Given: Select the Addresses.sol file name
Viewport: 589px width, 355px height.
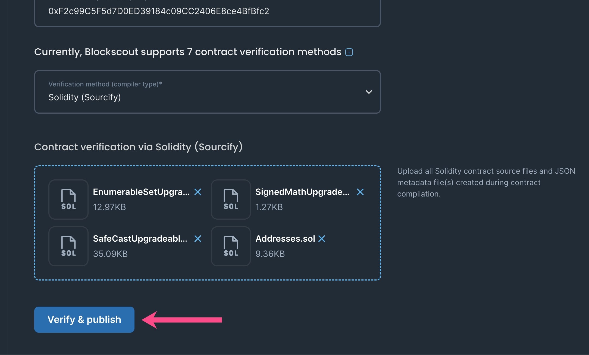Looking at the screenshot, I should coord(285,239).
